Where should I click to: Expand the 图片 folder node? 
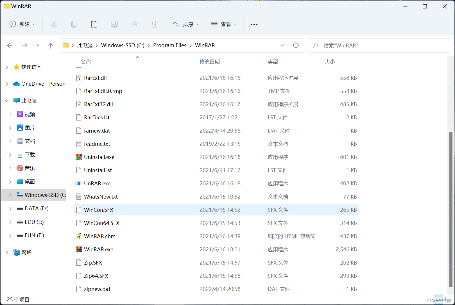point(10,128)
